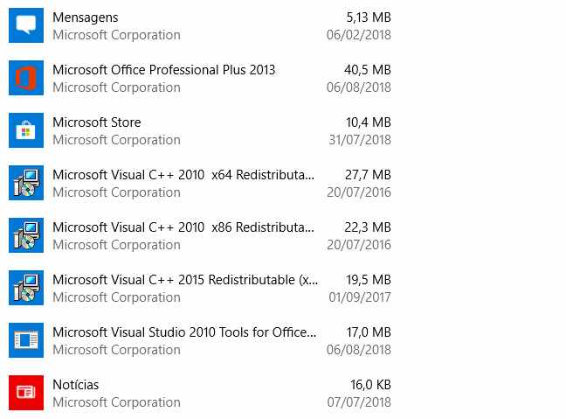Image resolution: width=566 pixels, height=419 pixels.
Task: Click the Visual C++ 2015 Redistributable icon
Action: [x=26, y=288]
